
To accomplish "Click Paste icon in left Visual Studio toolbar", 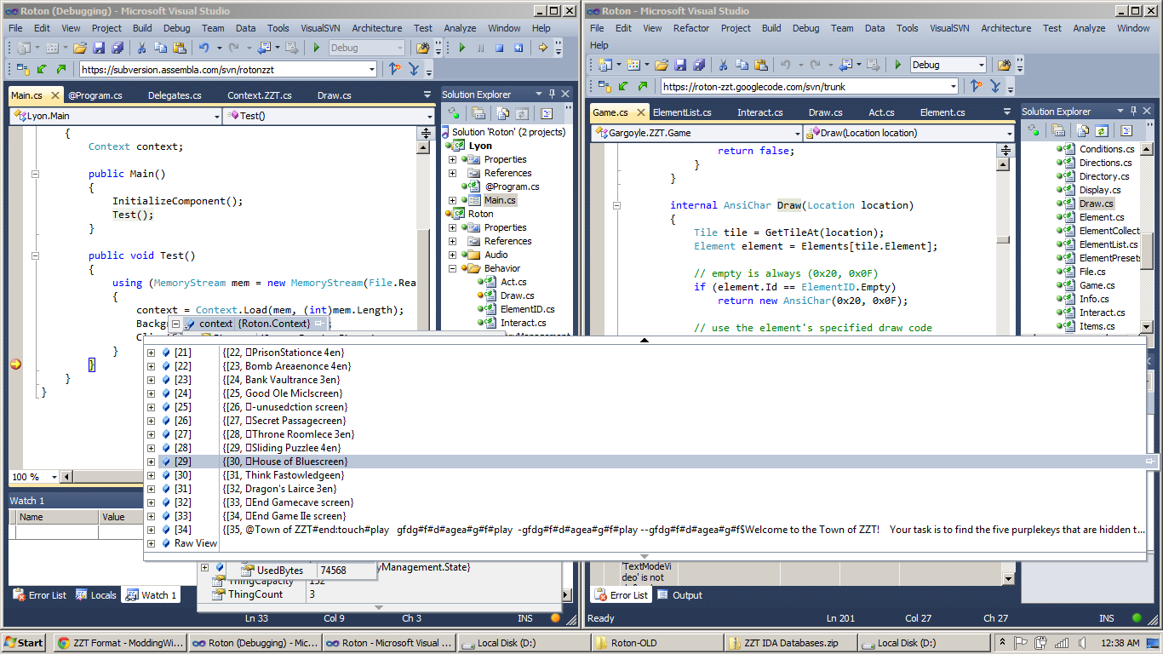I will (x=180, y=48).
